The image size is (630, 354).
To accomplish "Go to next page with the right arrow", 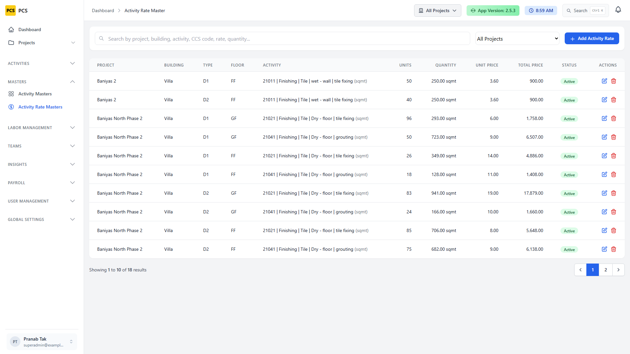I will 619,270.
